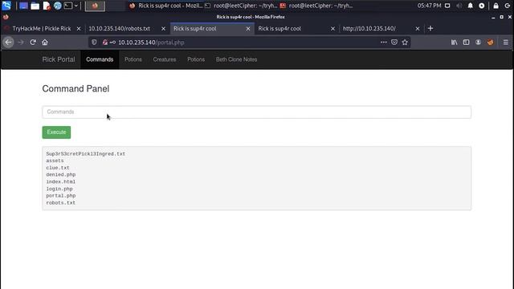Bookmark this page with star icon
Screen dimensions: 514x289
[405, 43]
